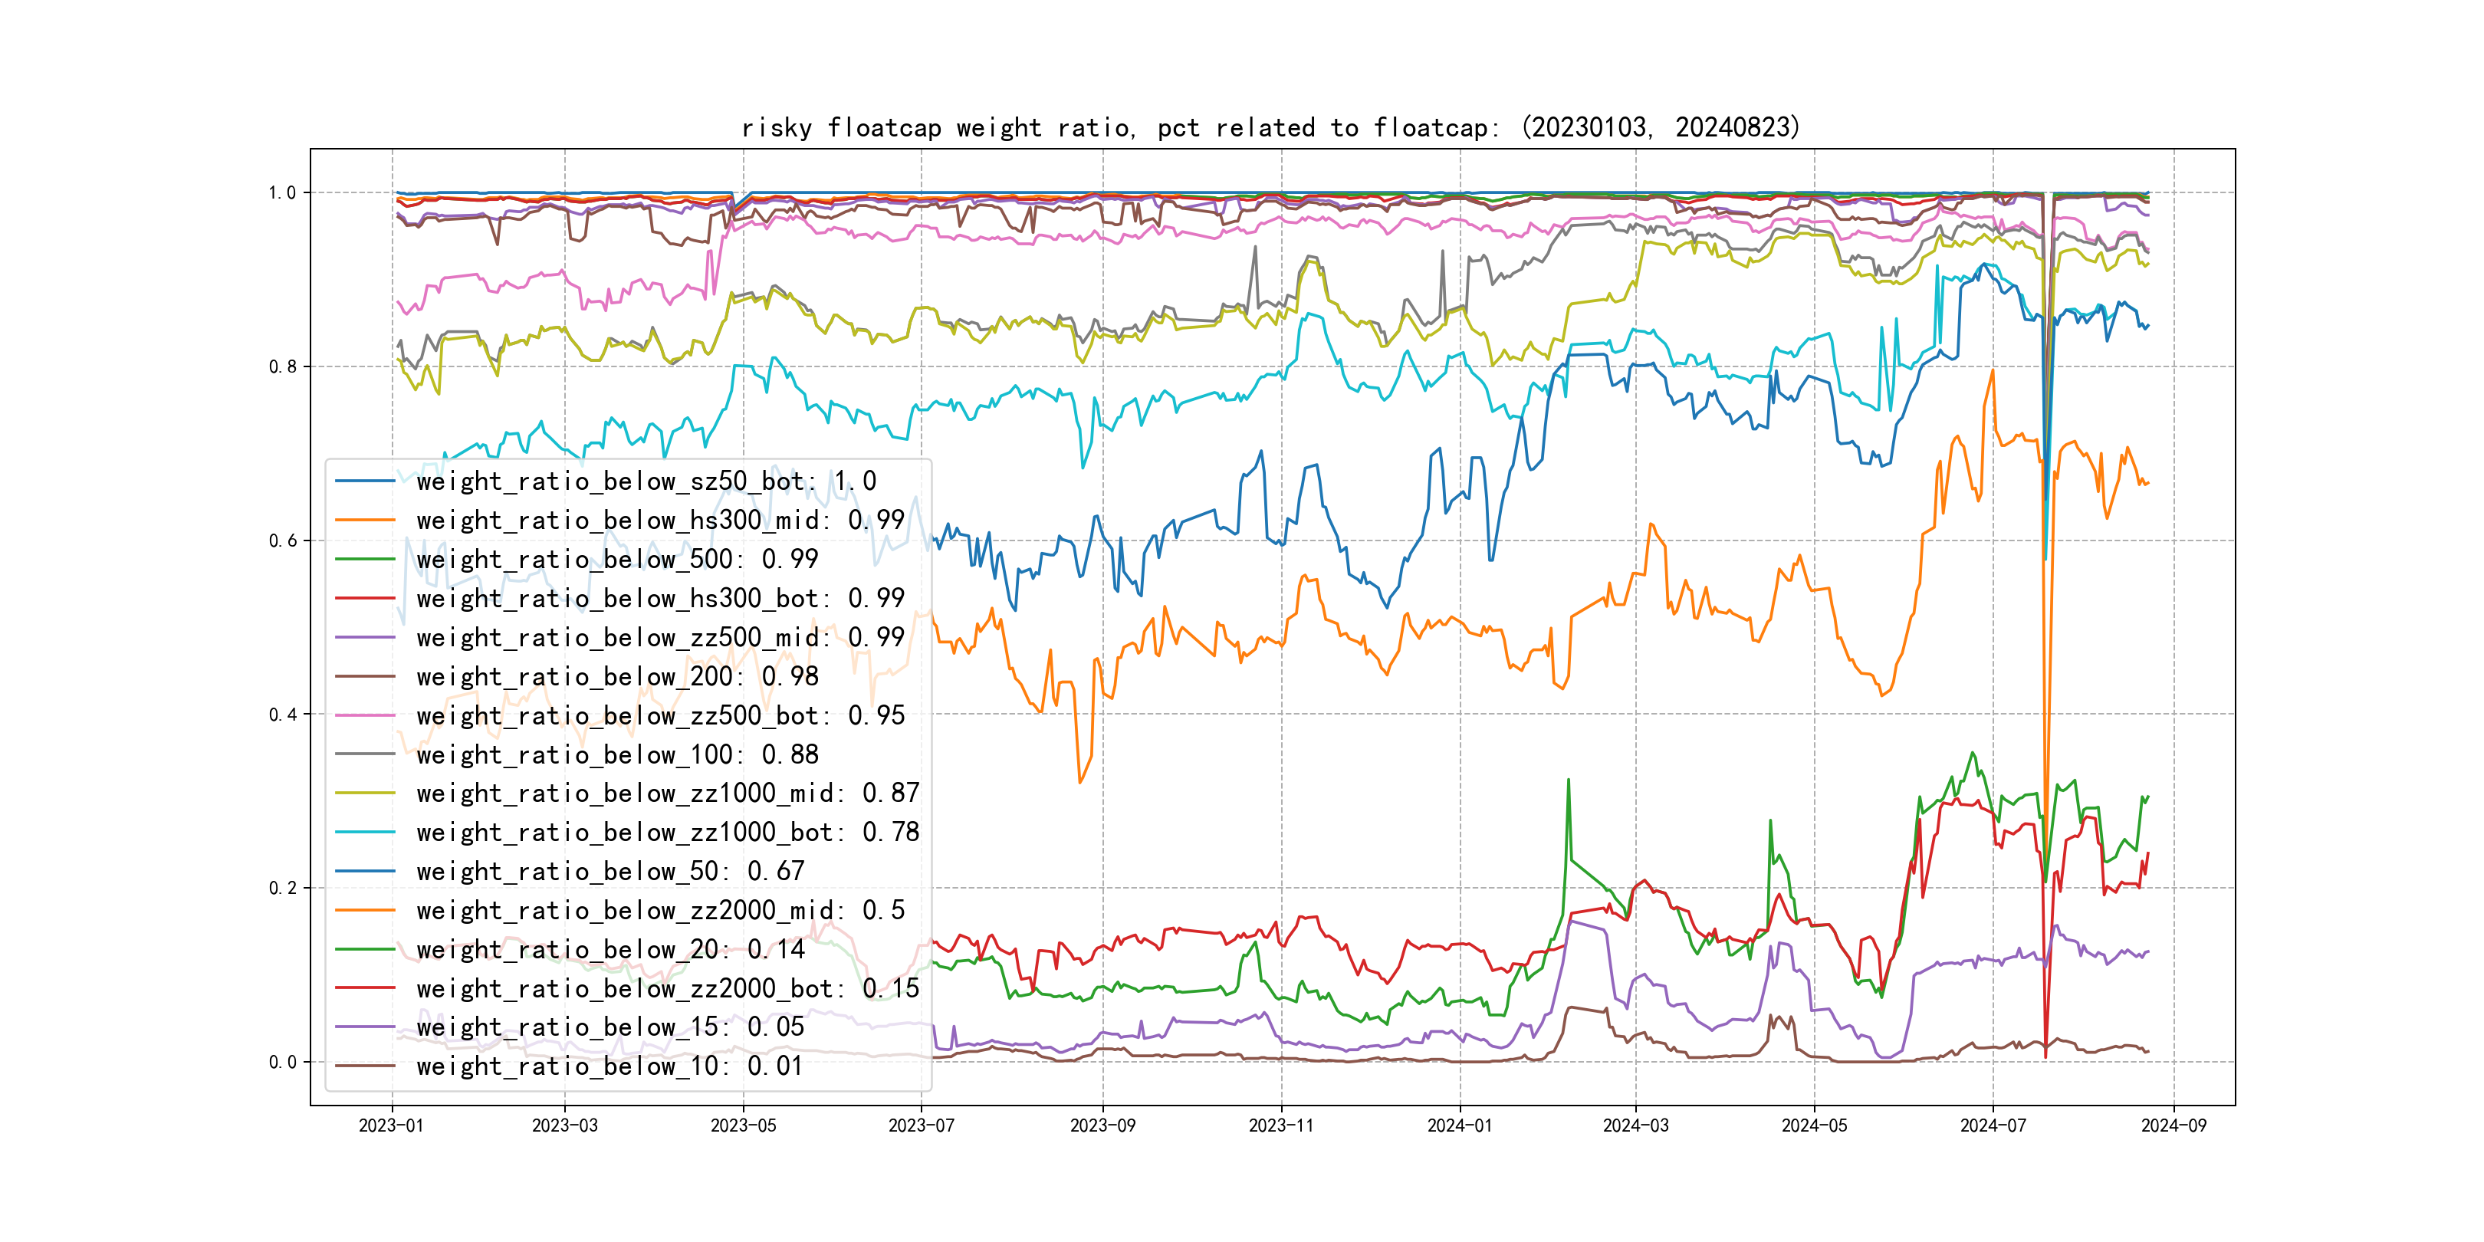The height and width of the screenshot is (1242, 2484).
Task: Select legend label weight_ratio_below_zz1000_bot: 0.78
Action: (667, 832)
